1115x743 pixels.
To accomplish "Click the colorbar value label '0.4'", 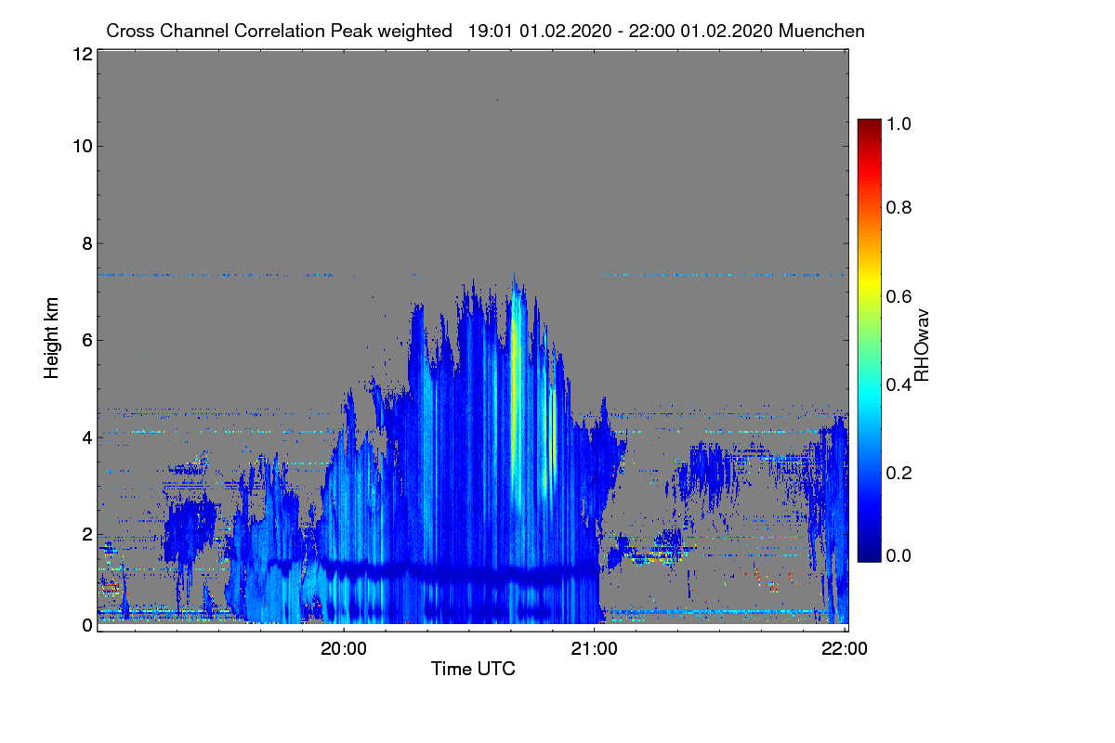I will 898,385.
